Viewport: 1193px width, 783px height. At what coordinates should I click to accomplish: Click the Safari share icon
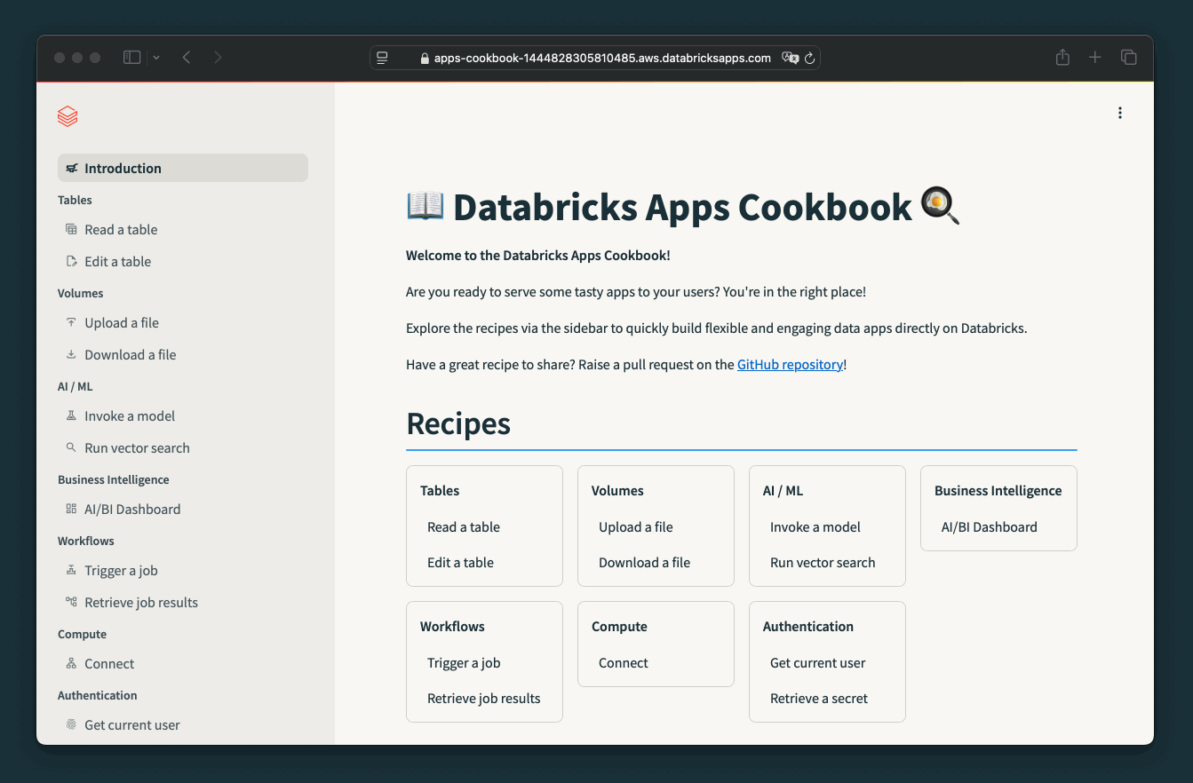point(1062,58)
